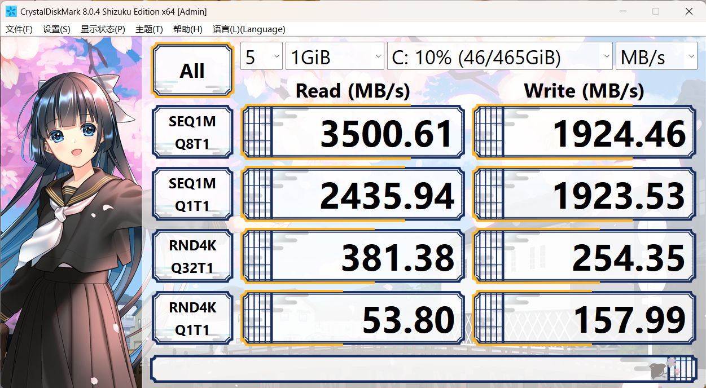Viewport: 706px width, 388px height.
Task: Click the bird icon in bottom bar
Action: (x=657, y=369)
